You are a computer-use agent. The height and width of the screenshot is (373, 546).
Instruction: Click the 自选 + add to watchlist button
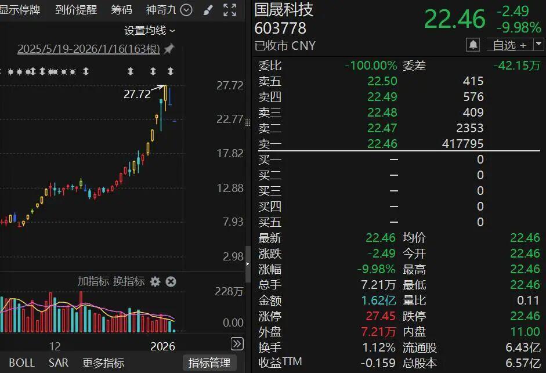[509, 45]
